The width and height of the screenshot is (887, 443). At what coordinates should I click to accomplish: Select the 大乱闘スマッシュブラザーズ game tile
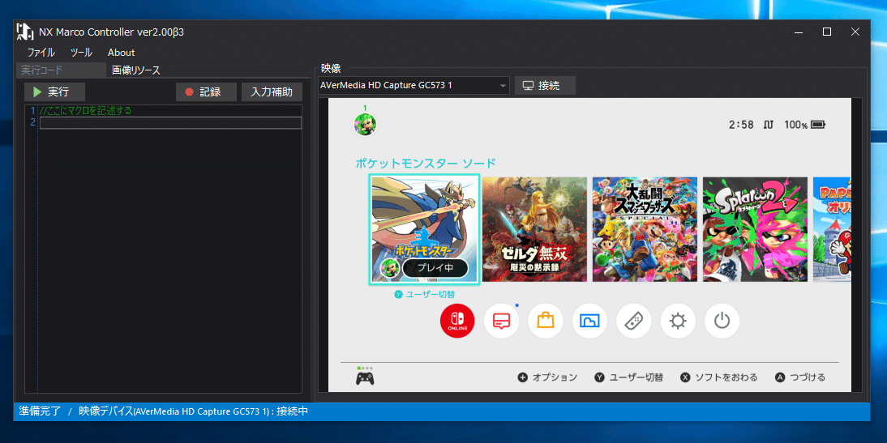pos(645,229)
